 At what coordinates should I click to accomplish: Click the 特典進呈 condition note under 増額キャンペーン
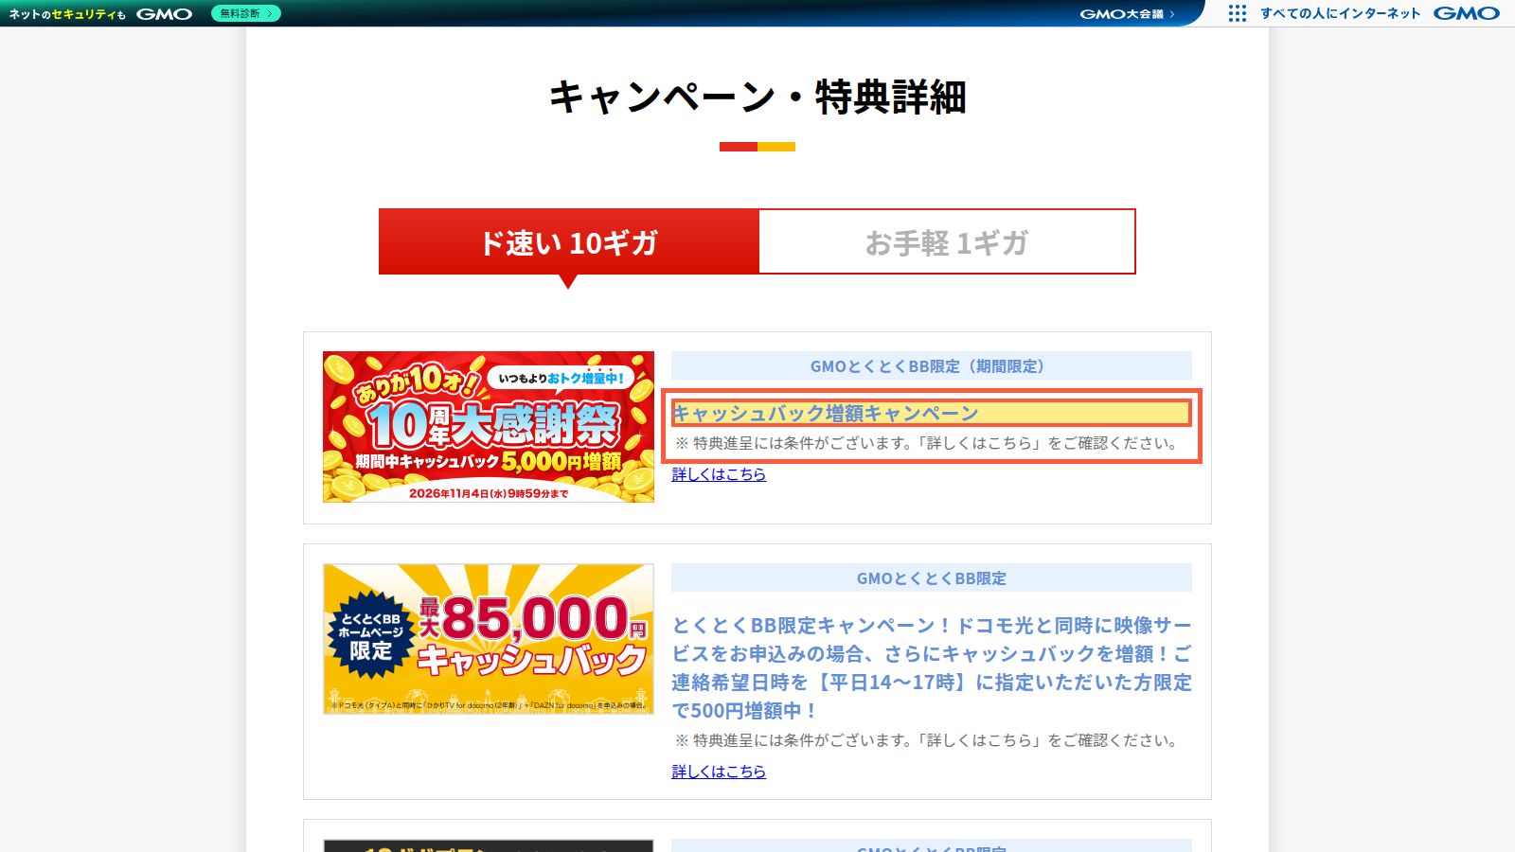(x=926, y=443)
